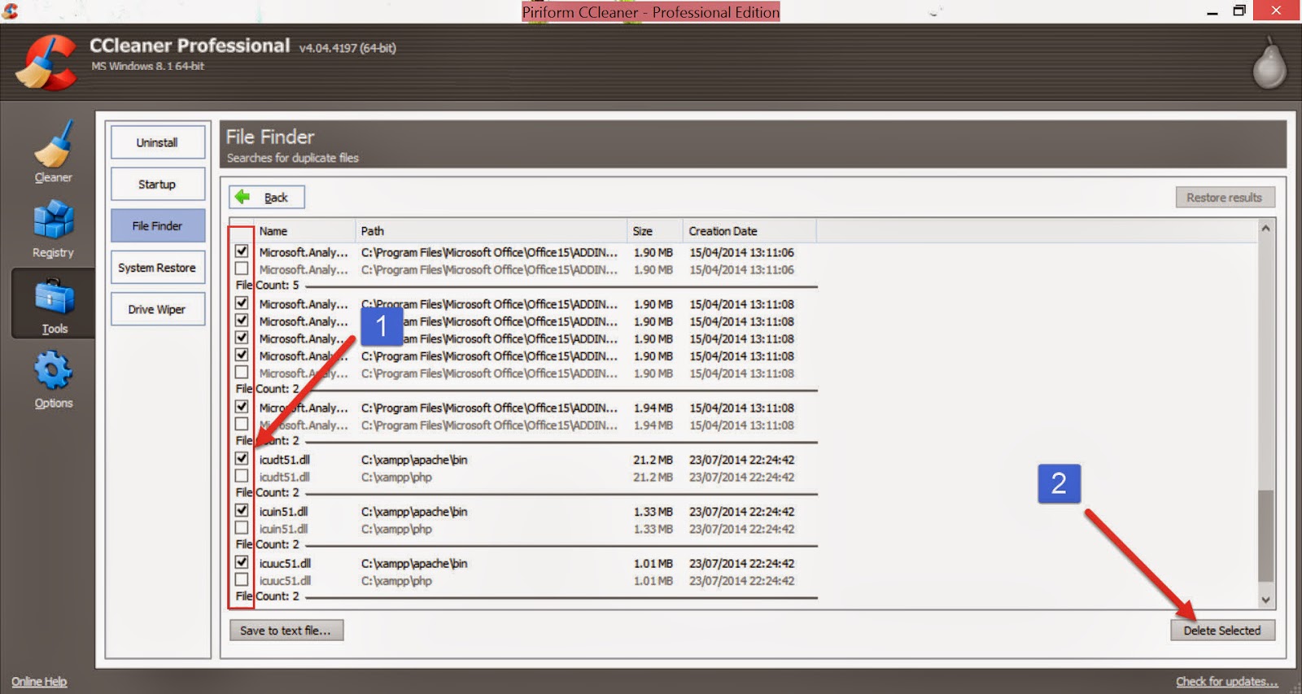1302x694 pixels.
Task: Click the CCleaner logo in the header
Action: click(48, 63)
